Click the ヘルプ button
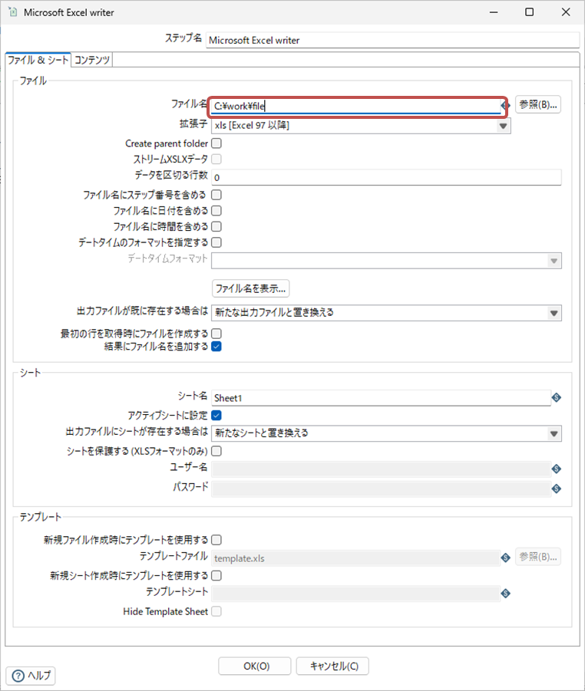This screenshot has height=691, width=585. pos(31,676)
